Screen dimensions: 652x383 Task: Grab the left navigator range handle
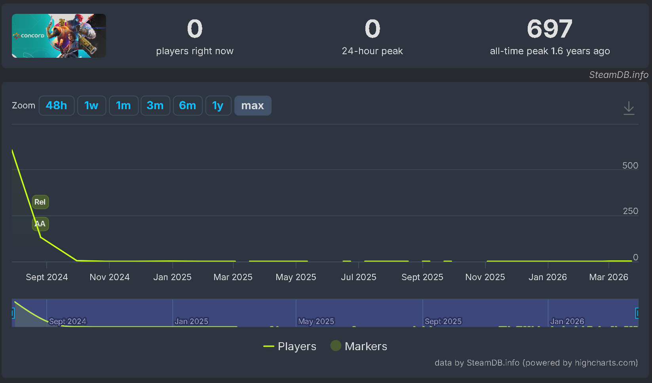click(x=13, y=313)
